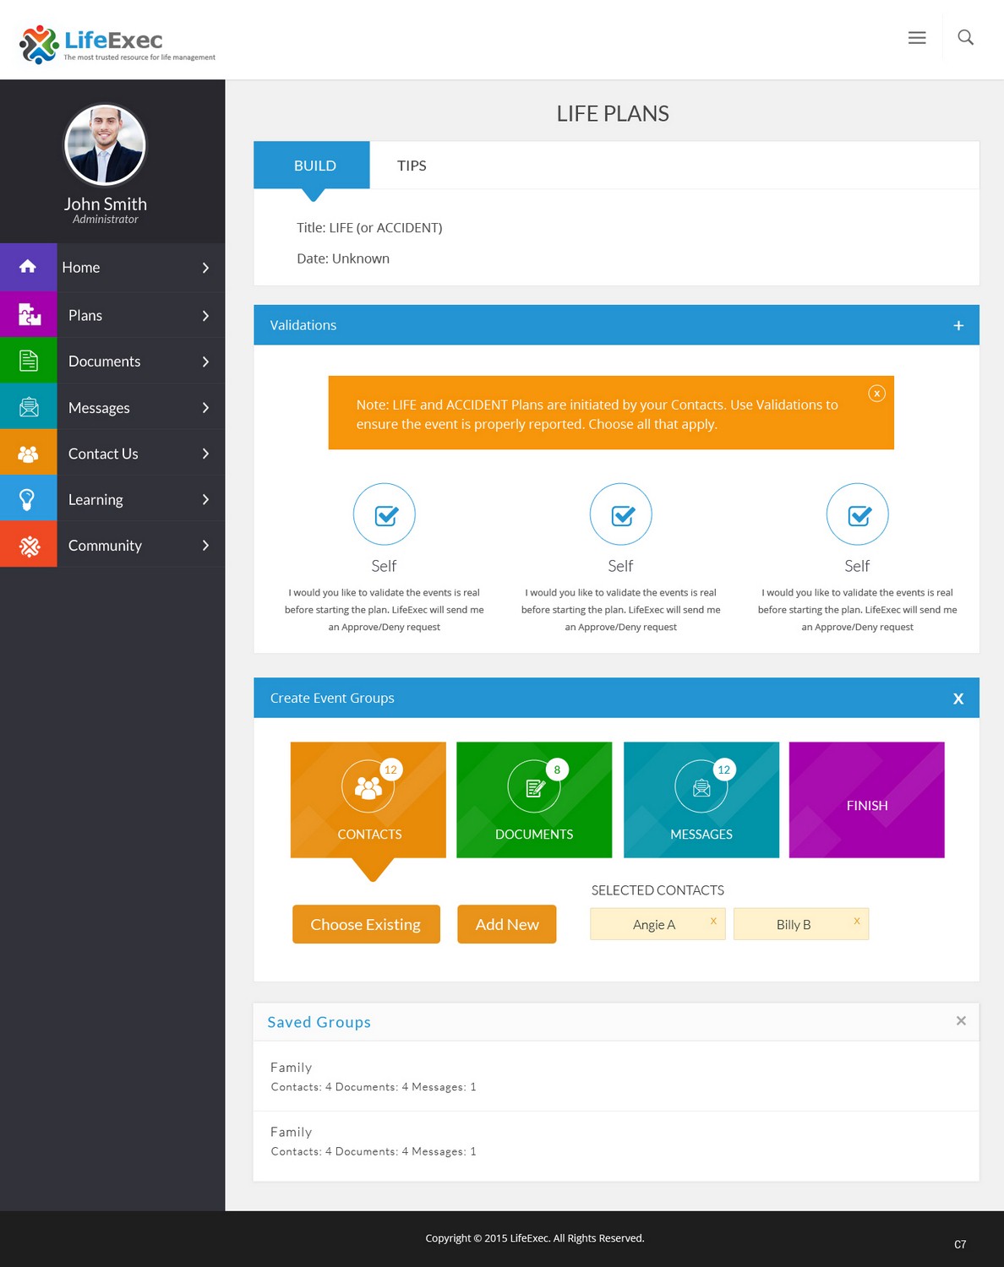Select the teal MESSAGES tile
The height and width of the screenshot is (1267, 1004).
pos(701,800)
